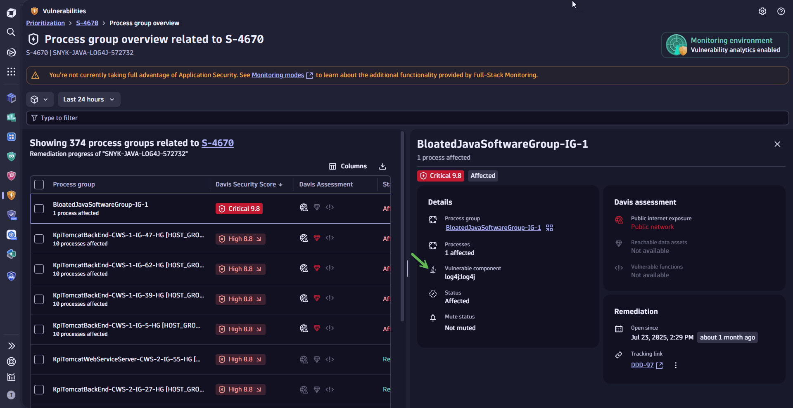Click the High 8.8 score for KpiTomcatBackEnd-CWS-1-IG-47-HG
This screenshot has width=793, height=408.
pos(240,239)
